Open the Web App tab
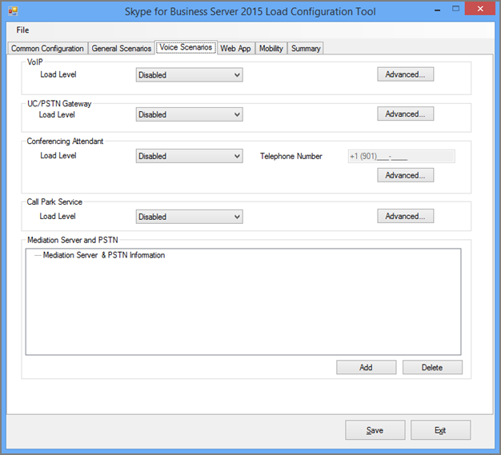 click(x=235, y=48)
